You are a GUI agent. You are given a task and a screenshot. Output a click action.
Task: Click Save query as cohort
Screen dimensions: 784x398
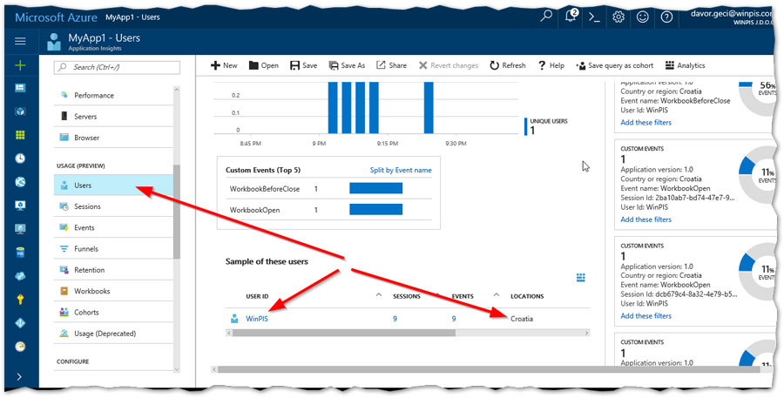[615, 65]
